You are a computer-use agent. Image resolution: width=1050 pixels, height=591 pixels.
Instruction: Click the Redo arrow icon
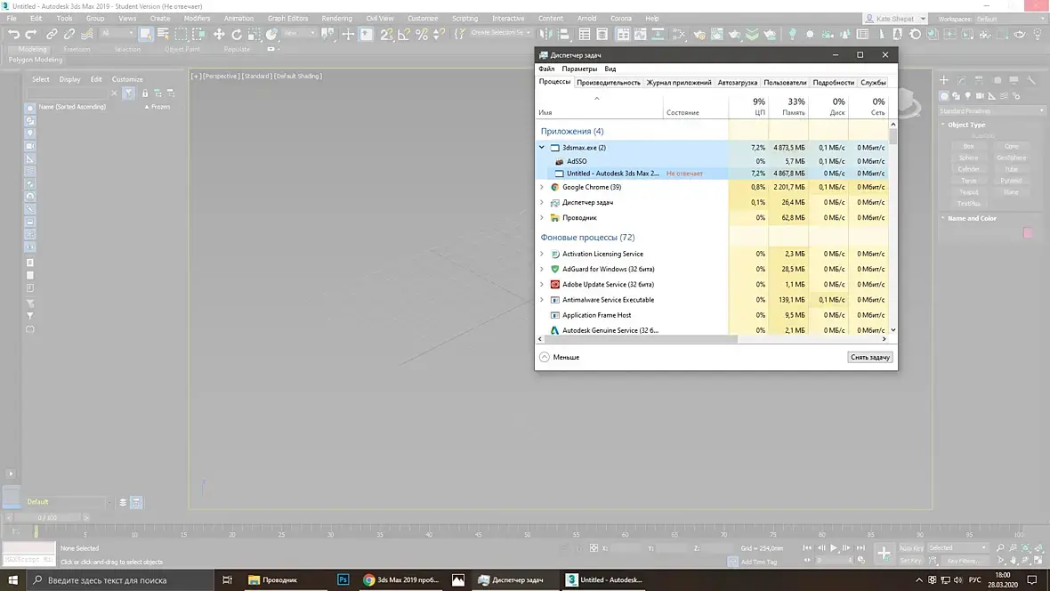(31, 34)
